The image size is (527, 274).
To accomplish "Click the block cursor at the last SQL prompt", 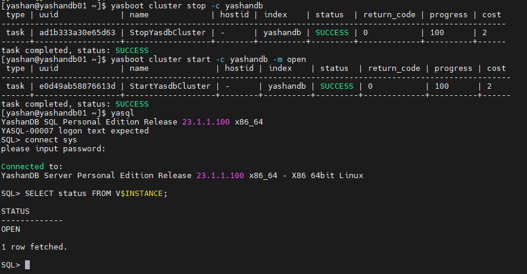I will 27,265.
